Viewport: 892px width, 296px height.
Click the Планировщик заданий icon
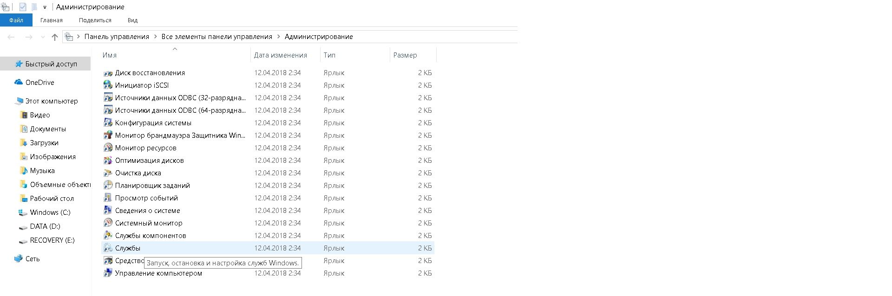coord(108,186)
